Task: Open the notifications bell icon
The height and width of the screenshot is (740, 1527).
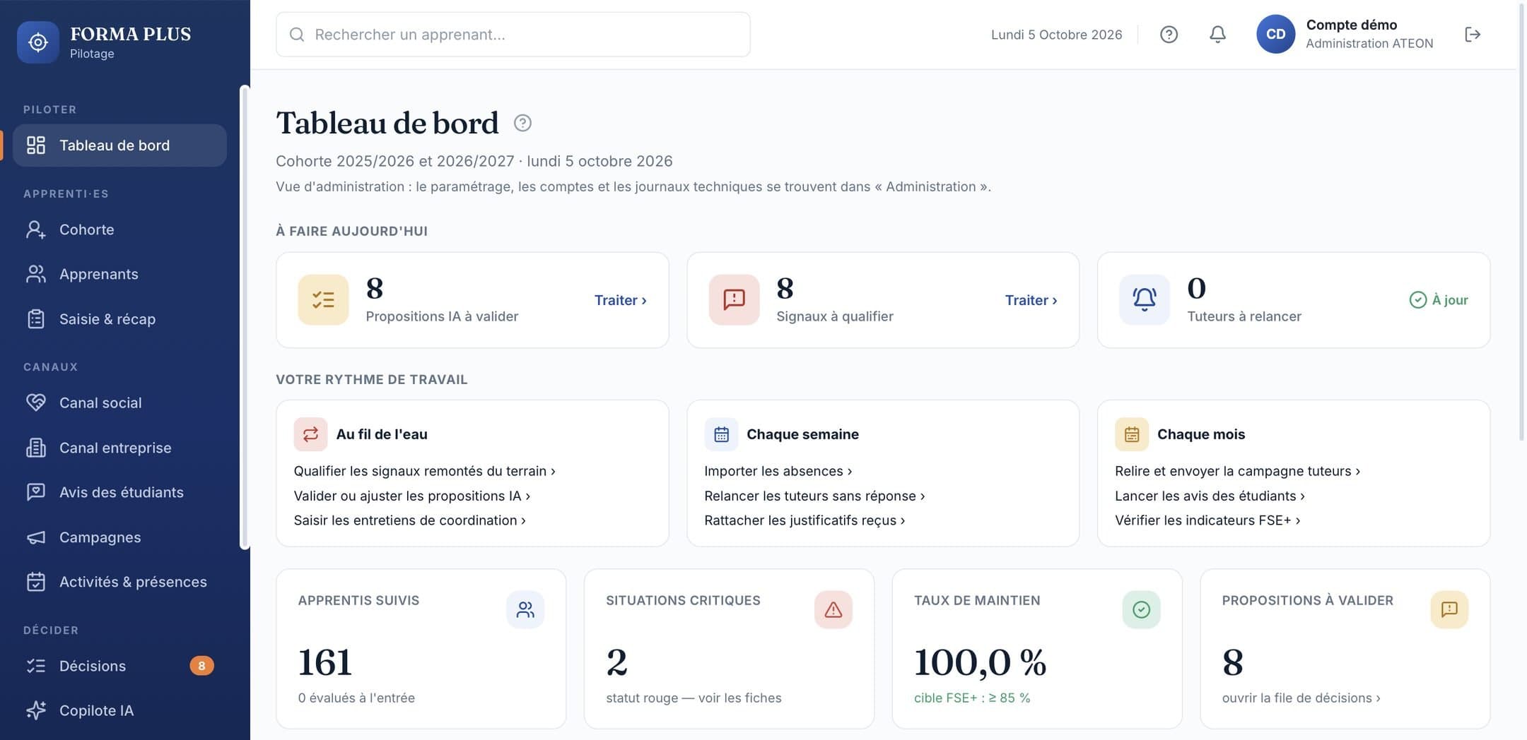Action: pos(1217,35)
